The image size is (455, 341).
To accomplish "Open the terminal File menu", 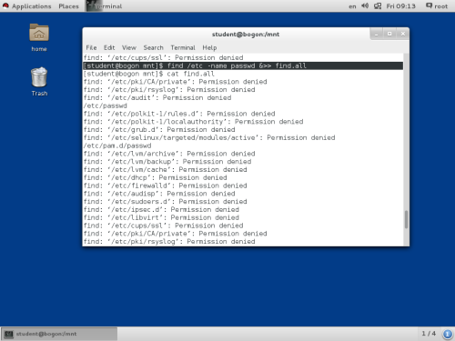I will tap(91, 47).
